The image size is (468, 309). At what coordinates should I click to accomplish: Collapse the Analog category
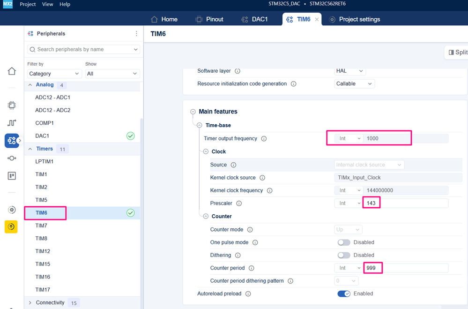[30, 85]
